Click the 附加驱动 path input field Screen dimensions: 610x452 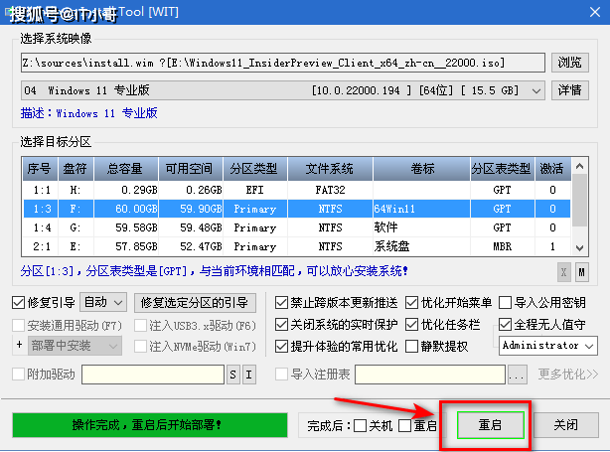pyautogui.click(x=153, y=375)
